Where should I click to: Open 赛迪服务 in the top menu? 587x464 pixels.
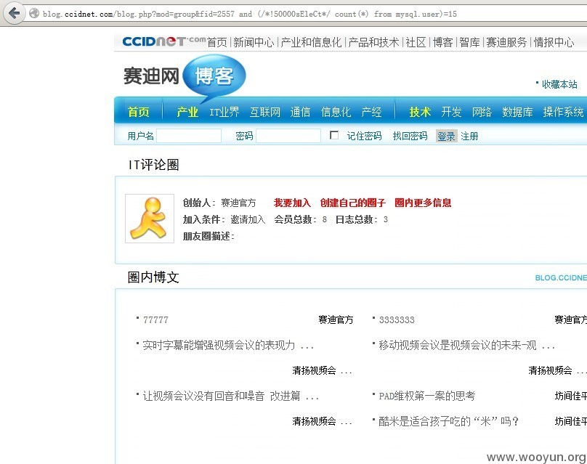(506, 42)
